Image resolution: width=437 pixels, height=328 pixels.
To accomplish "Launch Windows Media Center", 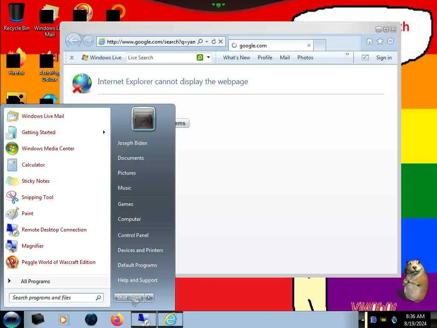I will (x=58, y=148).
